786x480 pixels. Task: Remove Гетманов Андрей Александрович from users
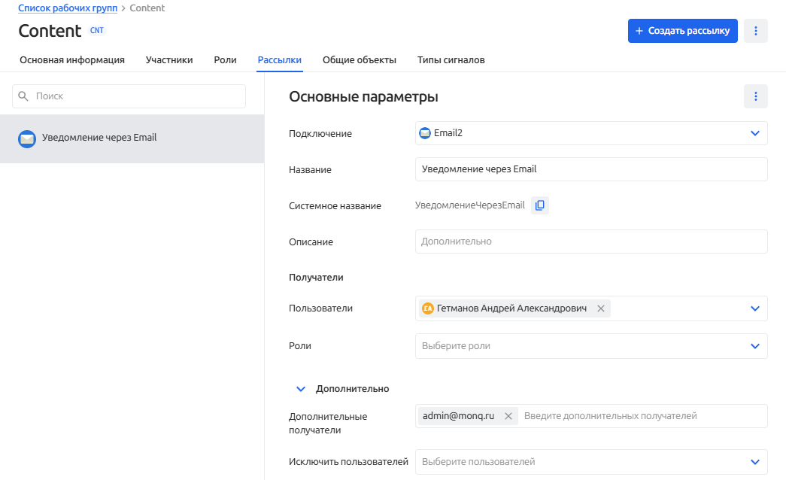coord(600,308)
